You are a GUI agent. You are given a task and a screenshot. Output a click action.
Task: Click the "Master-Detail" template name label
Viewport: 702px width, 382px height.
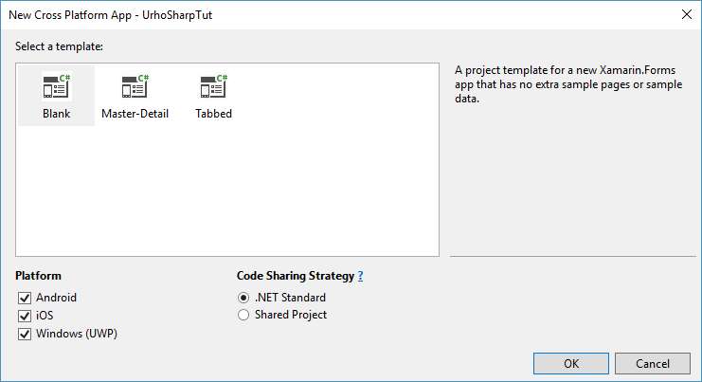click(x=135, y=114)
